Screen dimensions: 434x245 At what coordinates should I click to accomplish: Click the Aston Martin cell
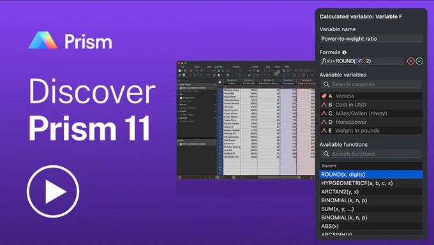232,97
